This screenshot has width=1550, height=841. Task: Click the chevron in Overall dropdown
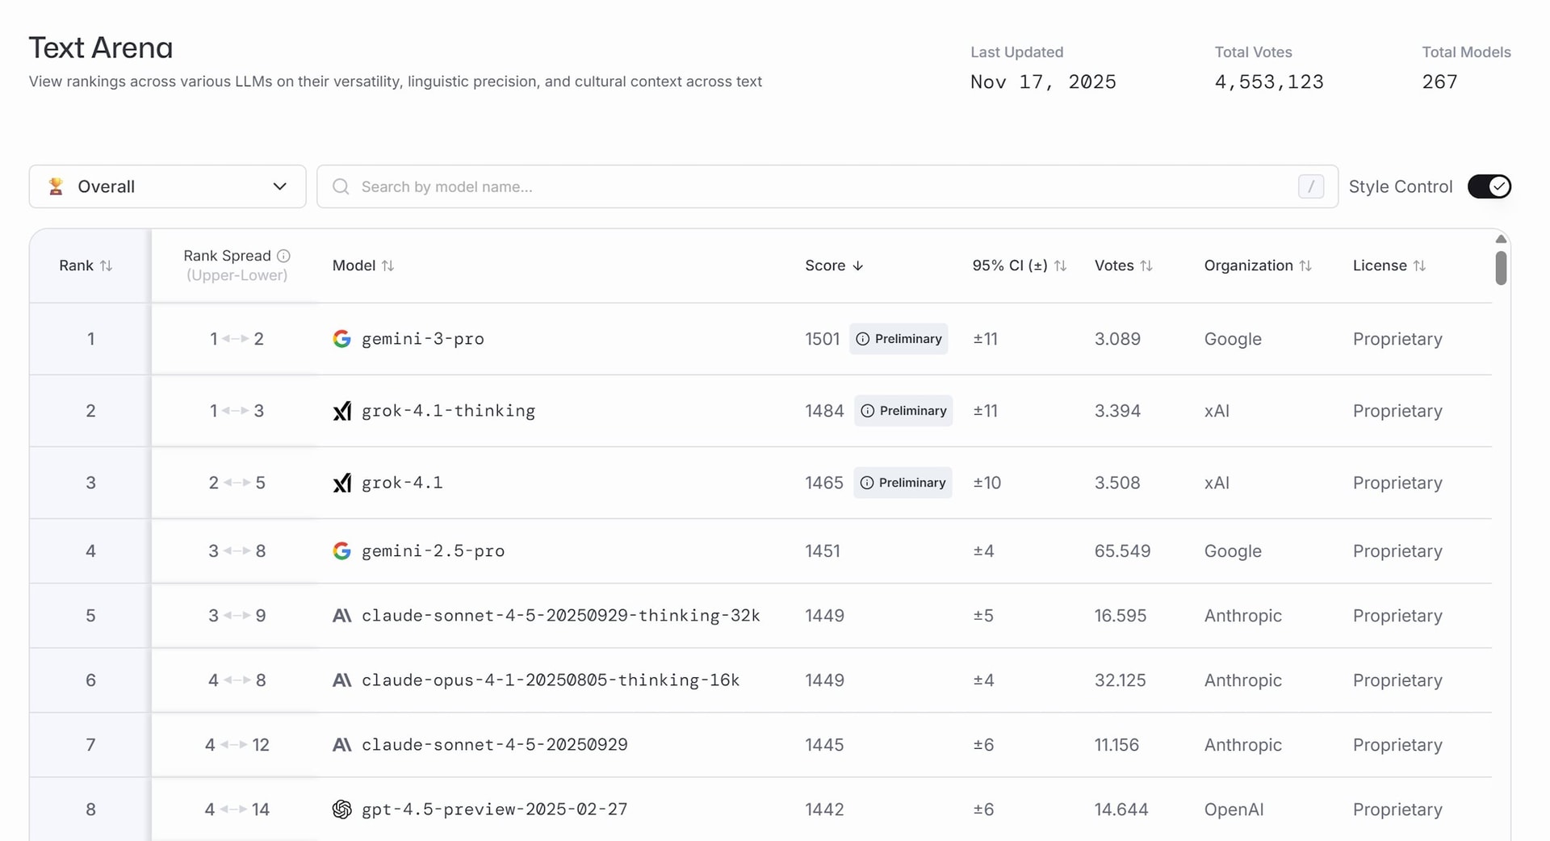pos(279,186)
